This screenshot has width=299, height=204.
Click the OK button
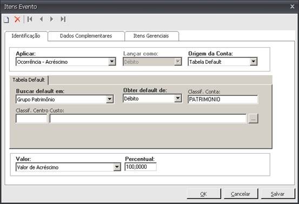203,194
